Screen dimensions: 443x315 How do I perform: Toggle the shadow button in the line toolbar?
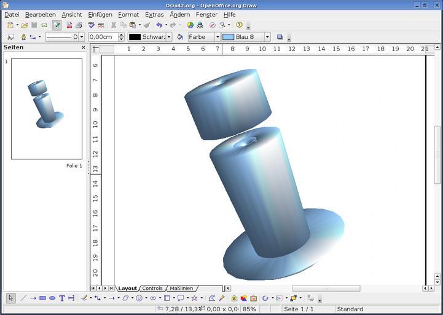280,37
